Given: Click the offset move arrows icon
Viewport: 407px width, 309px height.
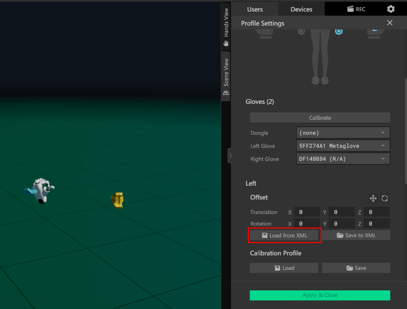Looking at the screenshot, I should pyautogui.click(x=373, y=198).
